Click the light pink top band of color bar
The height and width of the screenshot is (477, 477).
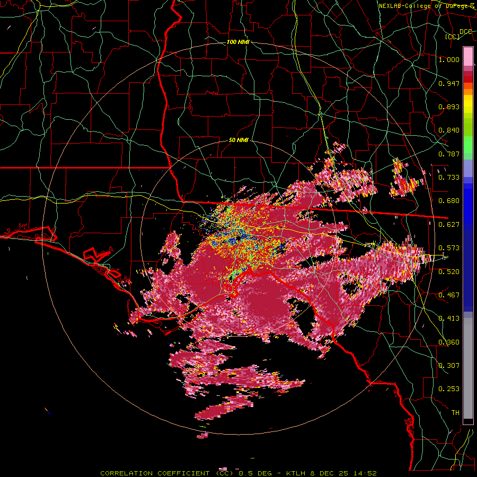pyautogui.click(x=468, y=56)
